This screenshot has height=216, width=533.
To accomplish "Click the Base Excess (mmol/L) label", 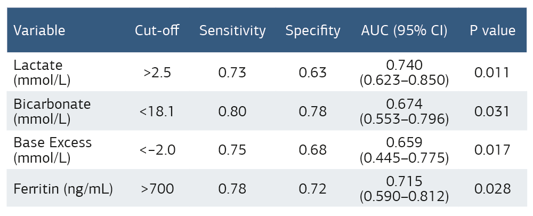I will click(52, 150).
